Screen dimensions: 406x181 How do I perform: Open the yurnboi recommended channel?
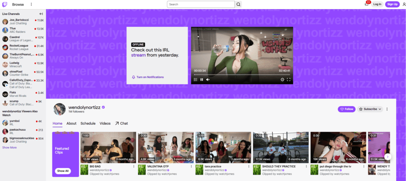click(23, 122)
